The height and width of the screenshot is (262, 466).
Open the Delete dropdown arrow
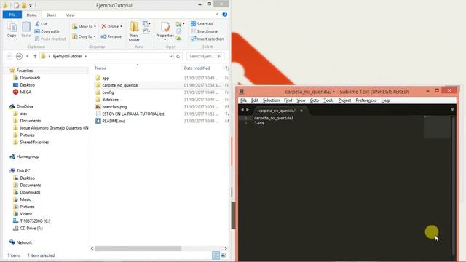[x=121, y=27]
